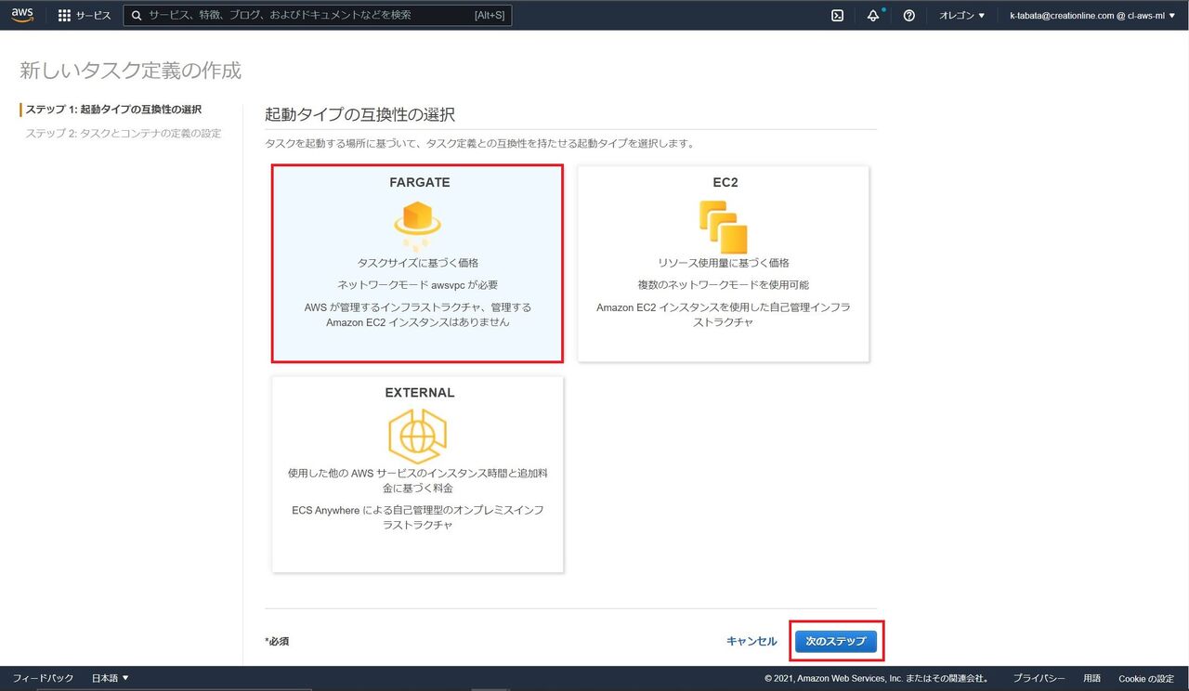Click text リソース使用量に基づく価格

(x=724, y=263)
